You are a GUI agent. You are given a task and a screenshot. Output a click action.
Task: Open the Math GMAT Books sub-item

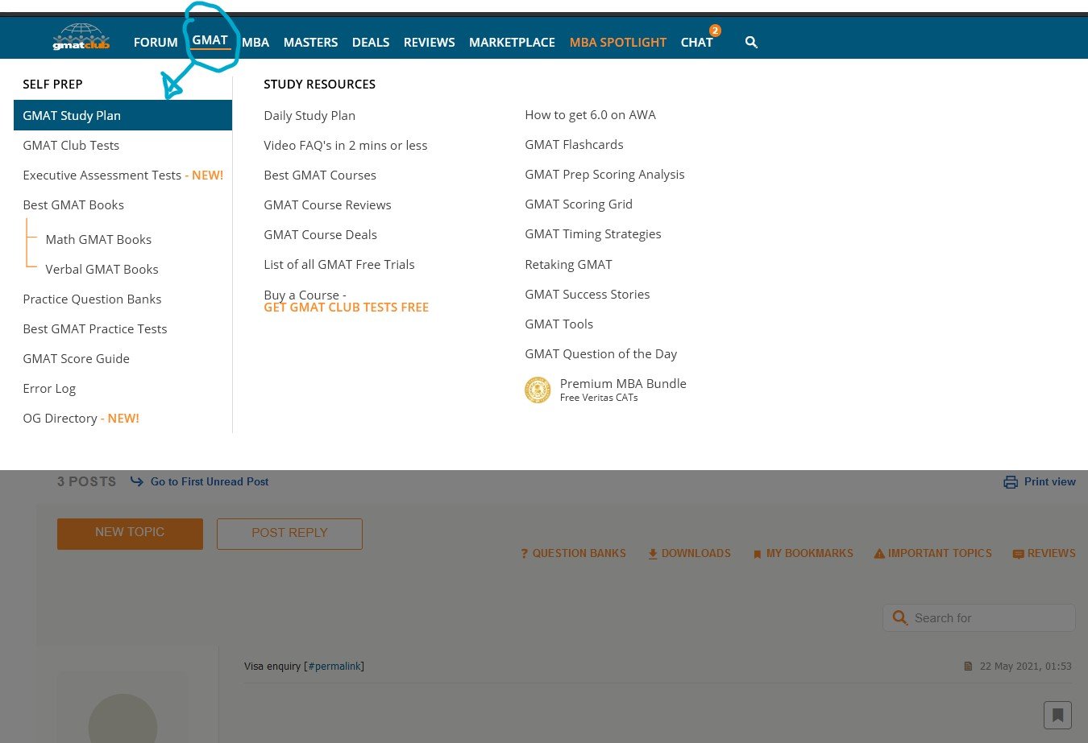pyautogui.click(x=98, y=239)
